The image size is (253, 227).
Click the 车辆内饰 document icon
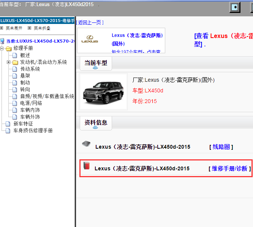coord(15,110)
